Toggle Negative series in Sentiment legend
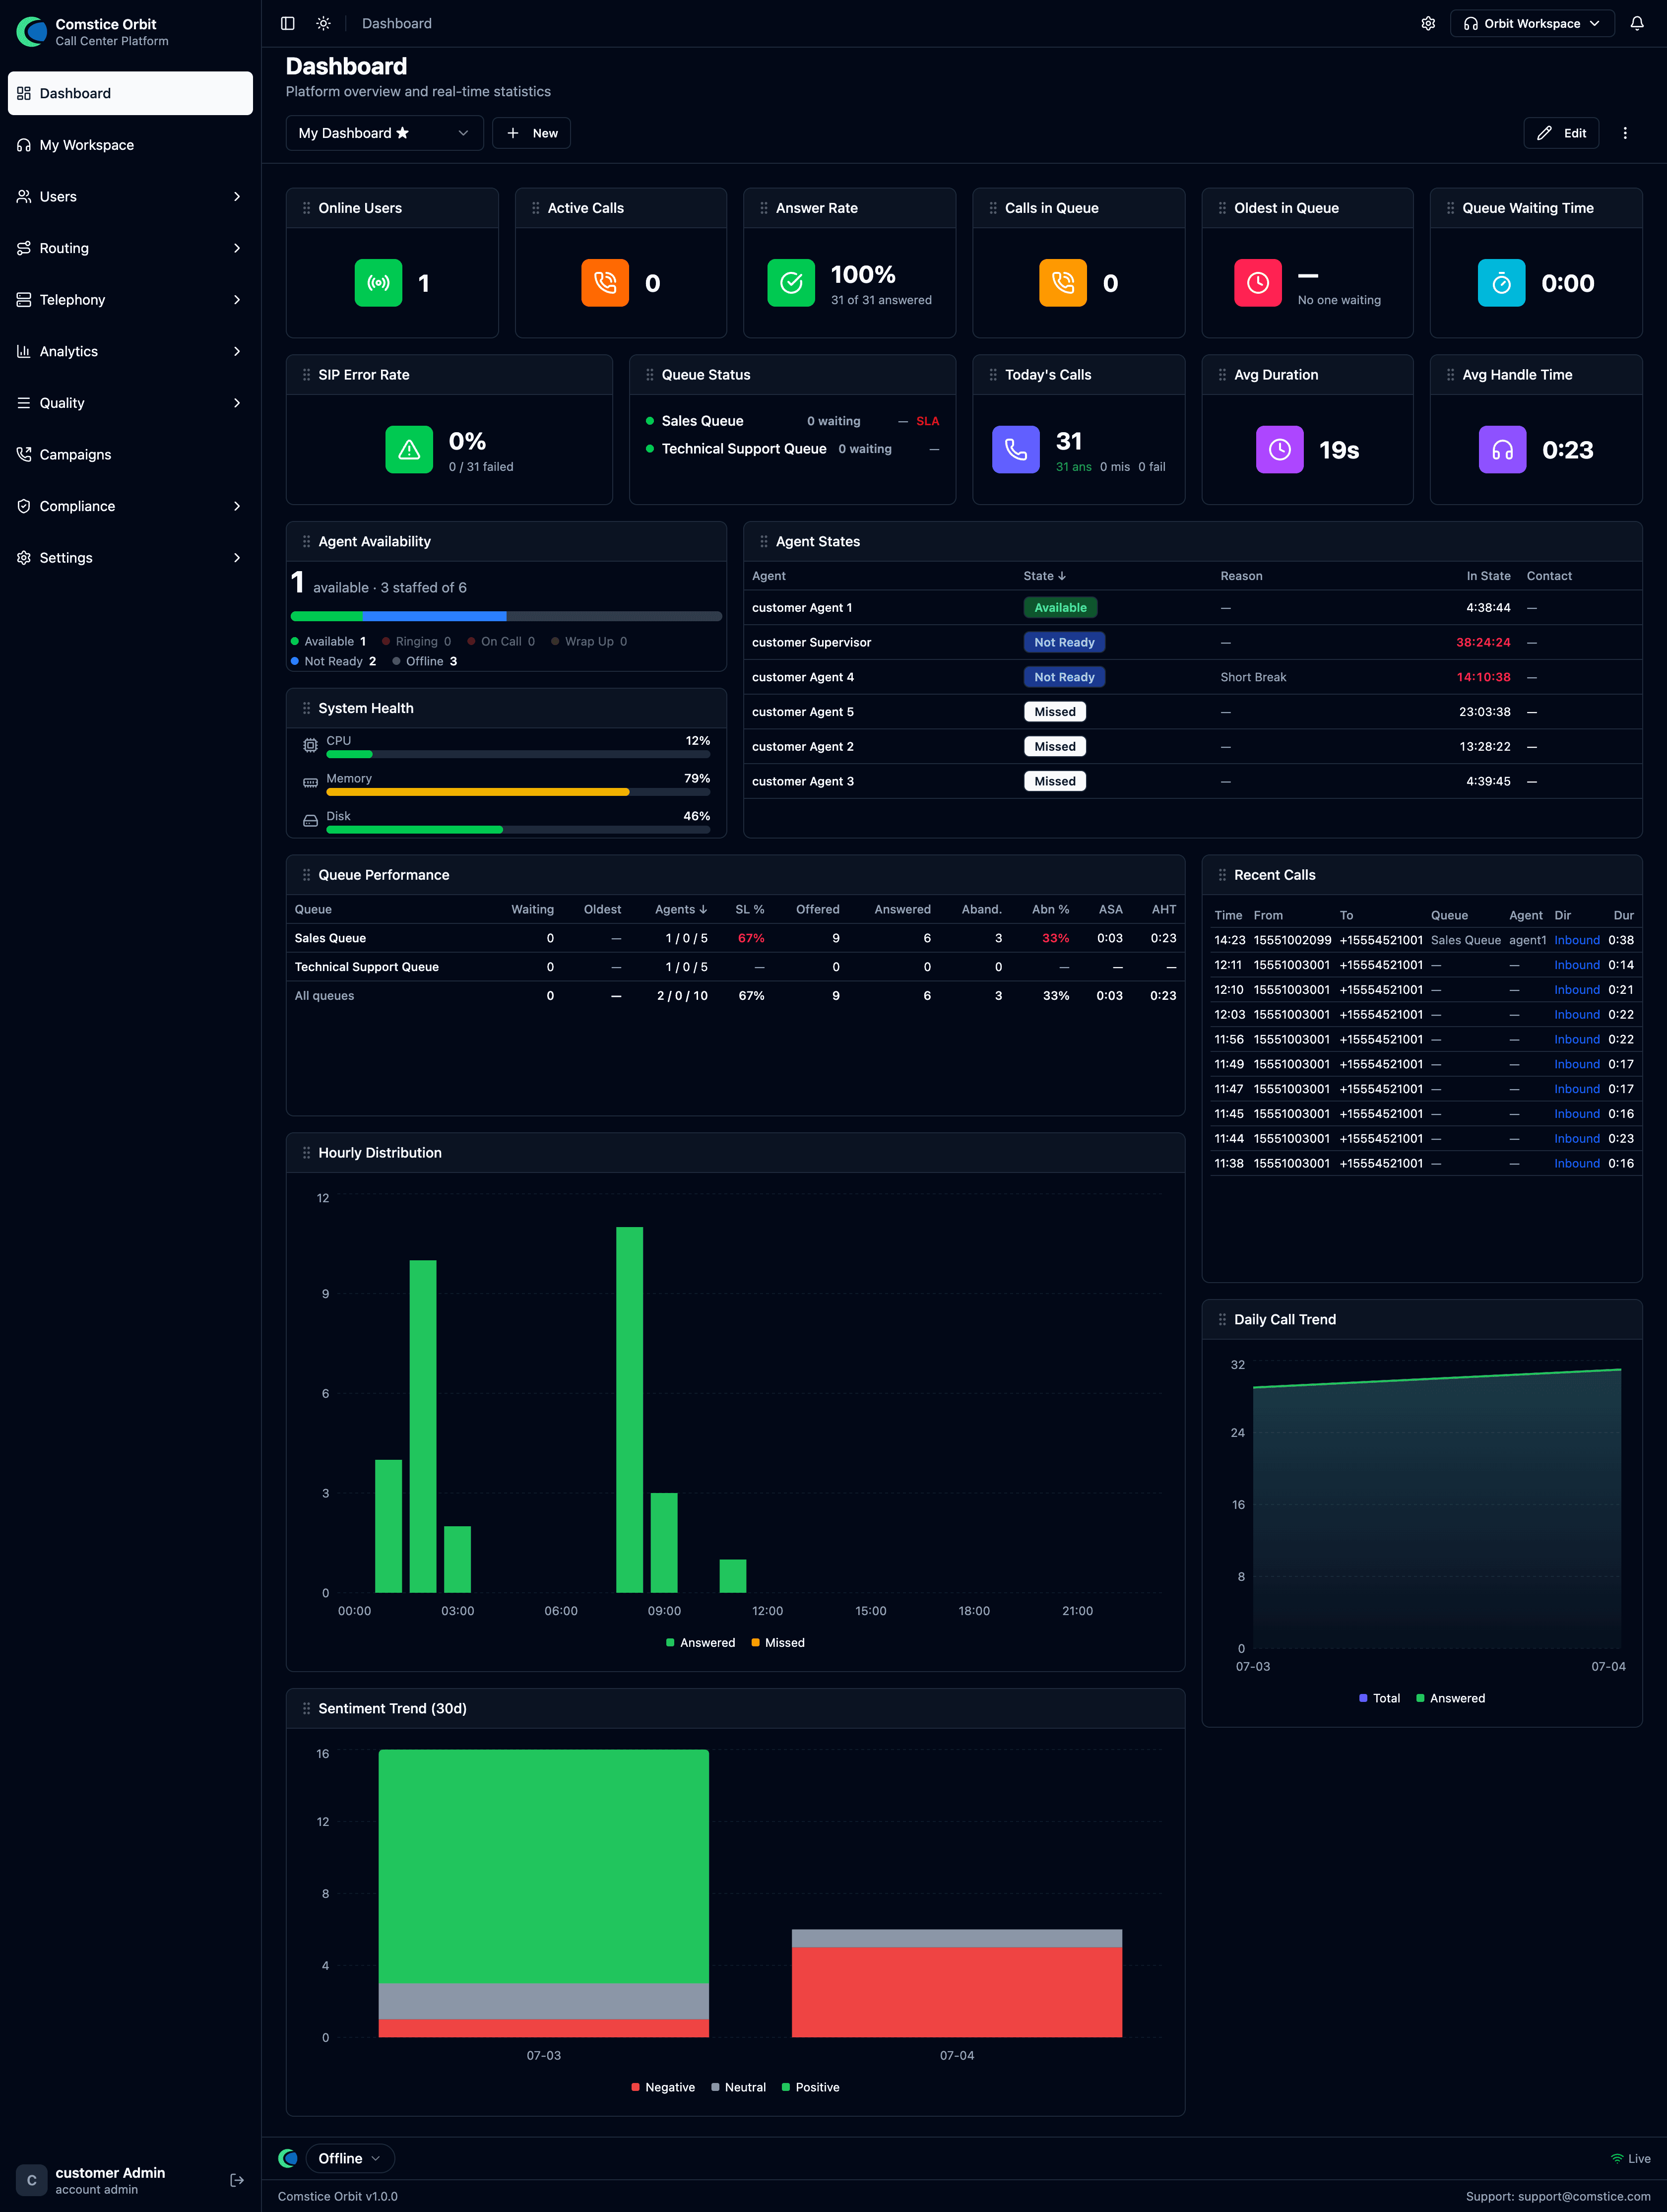The image size is (1667, 2212). 663,2087
